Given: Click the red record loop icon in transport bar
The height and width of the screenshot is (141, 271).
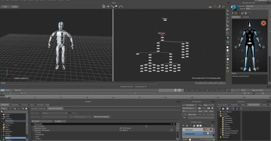Looking at the screenshot, I should (228, 90).
